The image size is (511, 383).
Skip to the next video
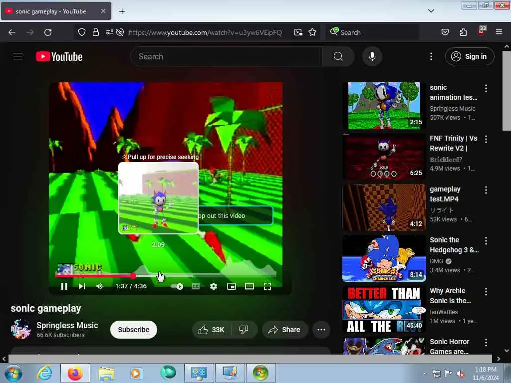82,286
